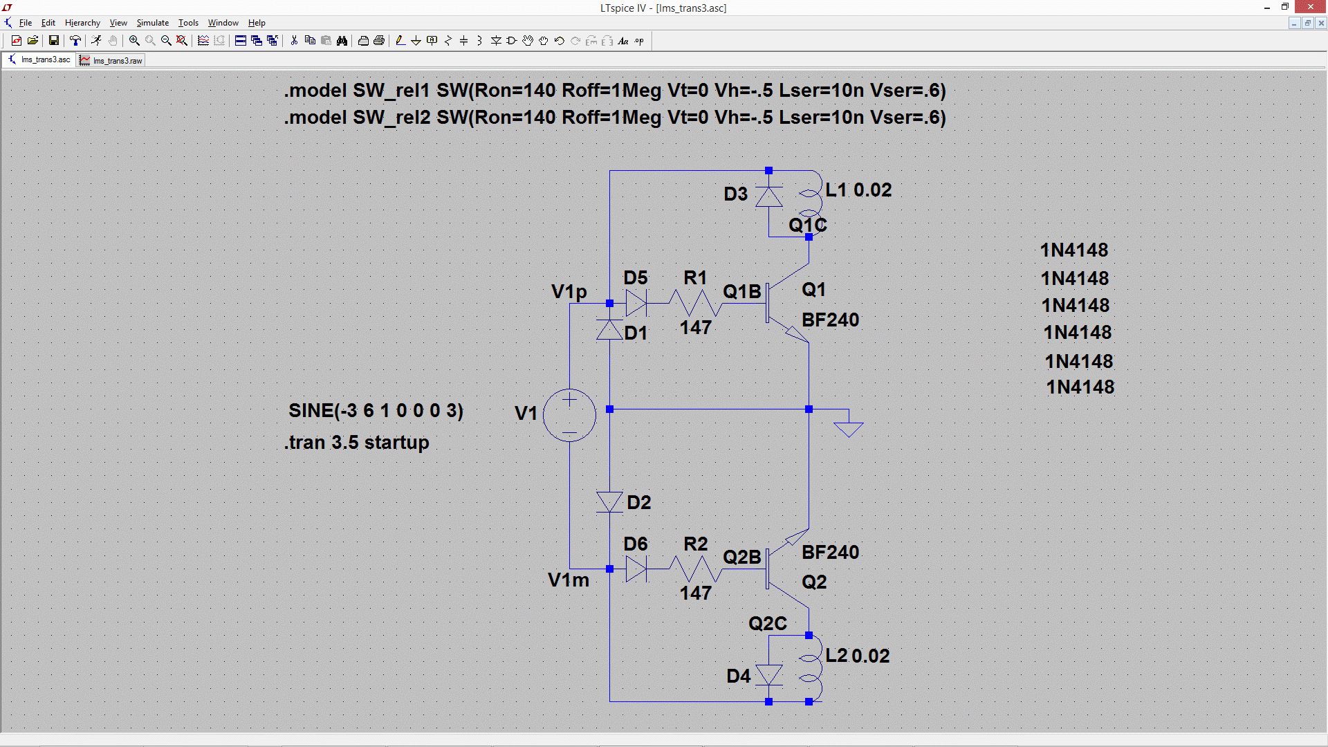
Task: Select the Draw Wire pencil tool
Action: tap(400, 41)
